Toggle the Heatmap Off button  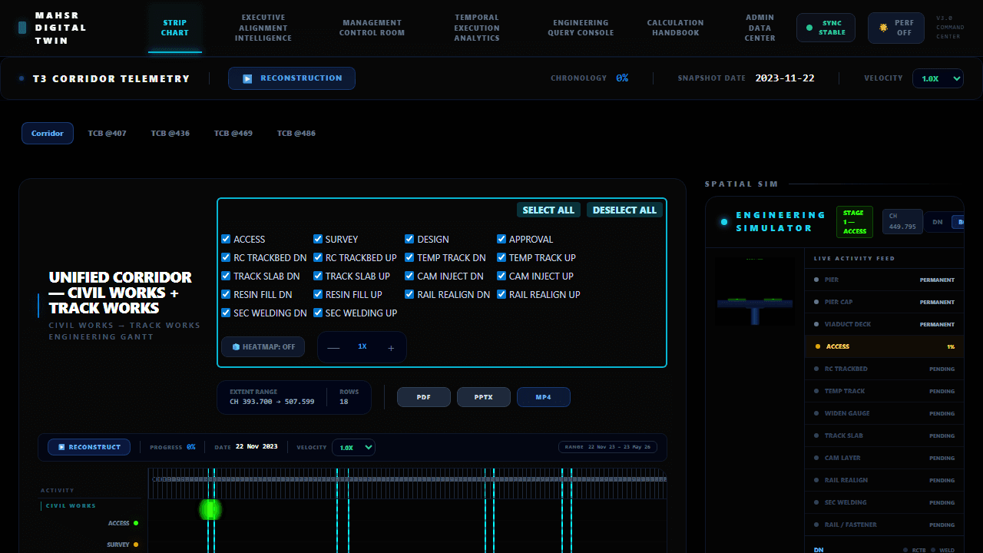coord(263,347)
